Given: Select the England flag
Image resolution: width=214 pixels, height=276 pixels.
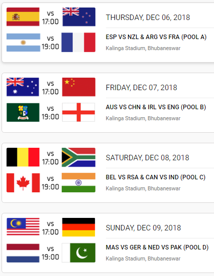Looking at the screenshot, I should [x=78, y=112].
